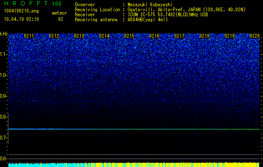The image size is (263, 167).
Task: Select the file name 1004190210.png
Action: click(22, 11)
